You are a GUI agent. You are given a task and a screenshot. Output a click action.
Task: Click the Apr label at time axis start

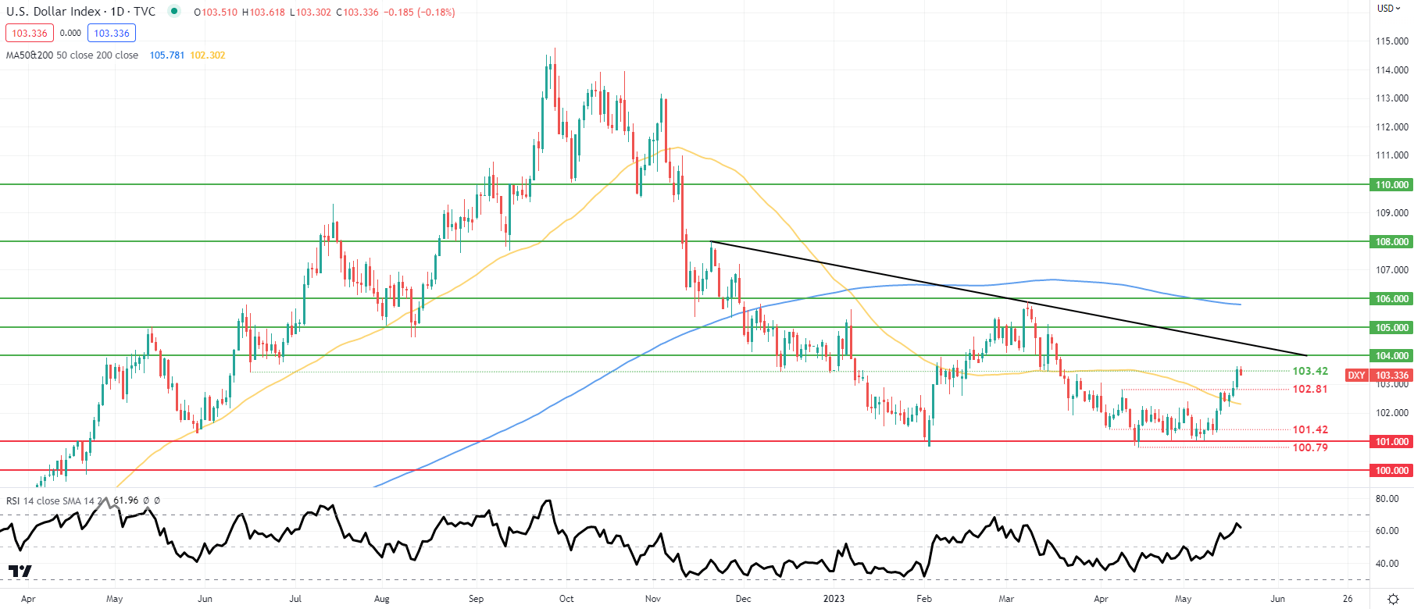pos(28,599)
